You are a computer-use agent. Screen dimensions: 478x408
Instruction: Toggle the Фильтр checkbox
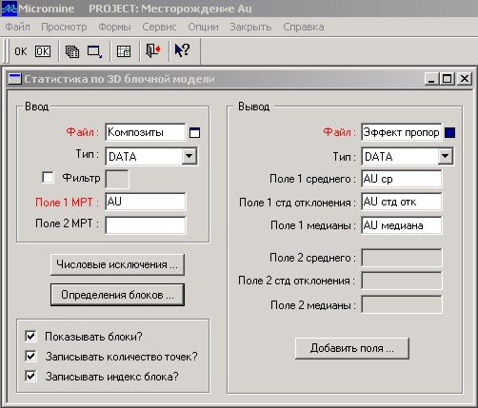48,177
